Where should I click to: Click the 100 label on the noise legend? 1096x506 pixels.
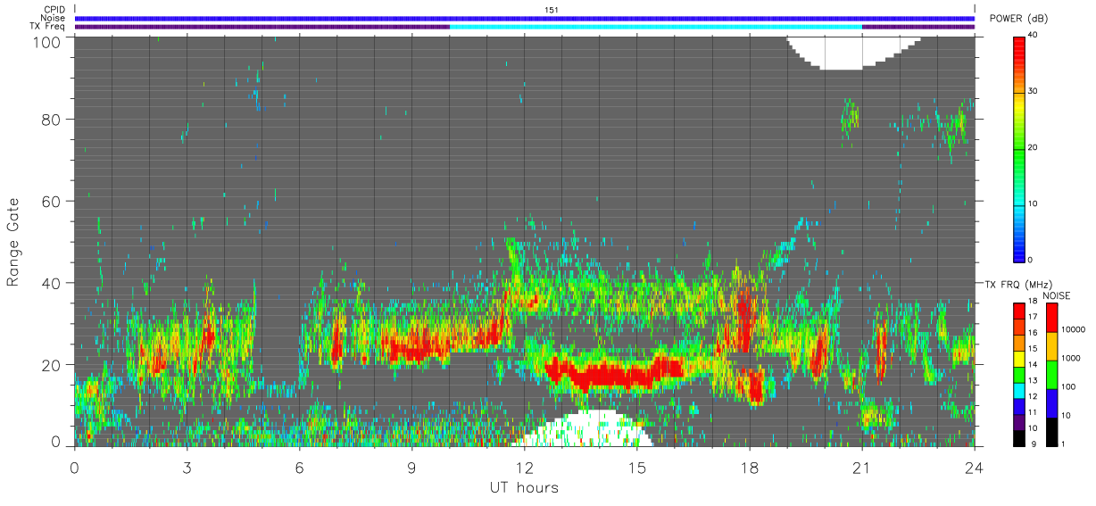[1068, 386]
